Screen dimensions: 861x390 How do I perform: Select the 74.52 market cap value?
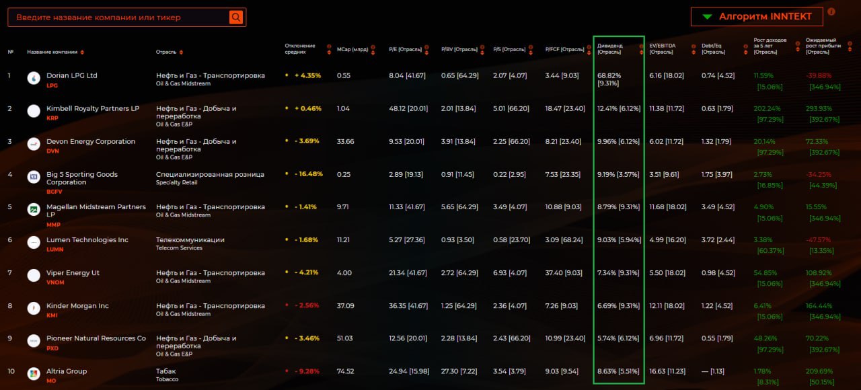point(346,371)
